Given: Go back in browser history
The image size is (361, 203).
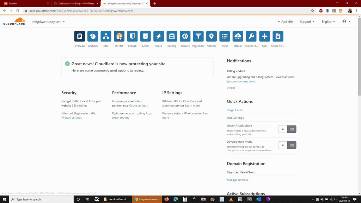Looking at the screenshot, I should coord(4,11).
